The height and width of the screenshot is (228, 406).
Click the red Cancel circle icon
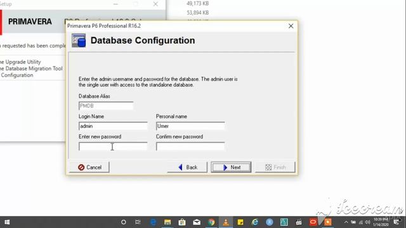(81, 167)
